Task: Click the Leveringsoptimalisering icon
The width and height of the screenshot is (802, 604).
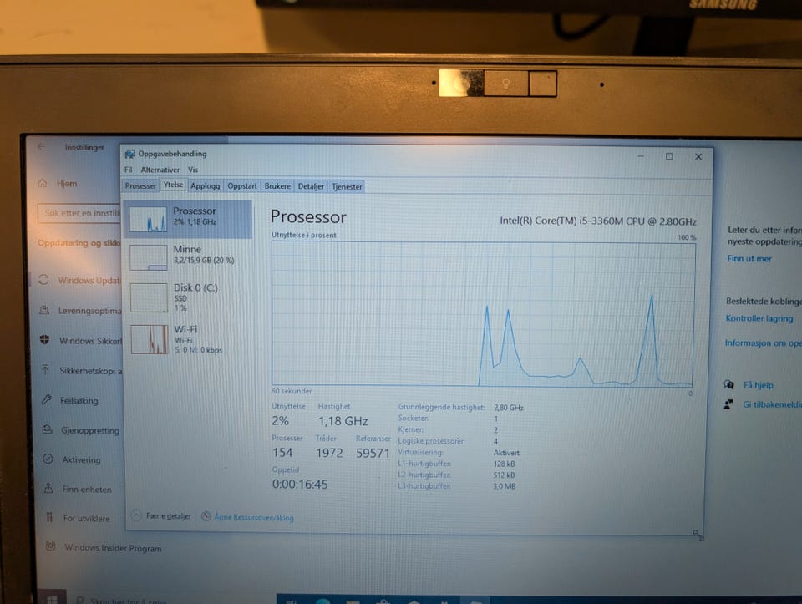Action: click(x=44, y=310)
